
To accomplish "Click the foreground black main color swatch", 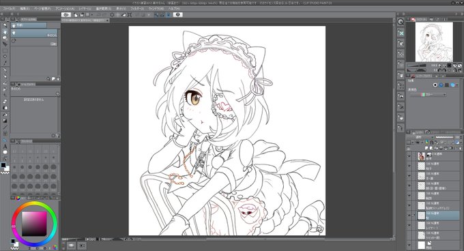I will [3, 165].
